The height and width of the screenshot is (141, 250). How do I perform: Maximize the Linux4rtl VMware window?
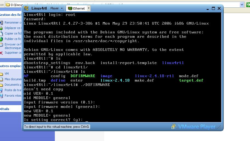213,8
